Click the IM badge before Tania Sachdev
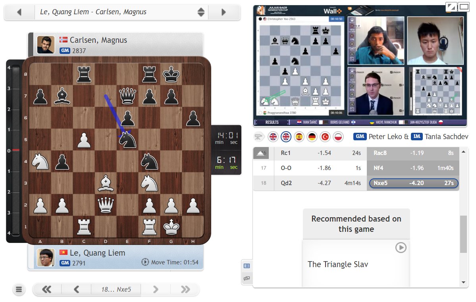The width and height of the screenshot is (476, 302). click(417, 136)
